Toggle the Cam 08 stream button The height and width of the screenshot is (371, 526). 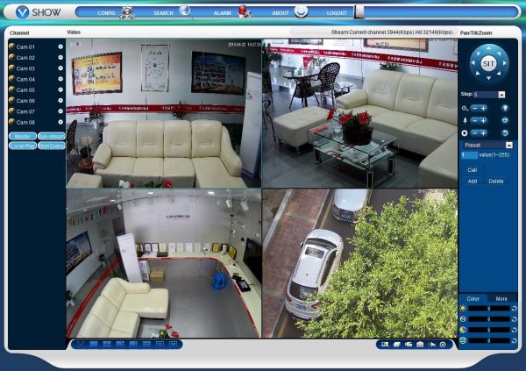[x=60, y=122]
